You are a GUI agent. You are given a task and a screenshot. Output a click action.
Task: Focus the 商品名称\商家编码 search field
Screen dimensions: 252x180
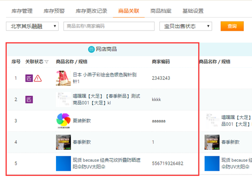tap(109, 26)
